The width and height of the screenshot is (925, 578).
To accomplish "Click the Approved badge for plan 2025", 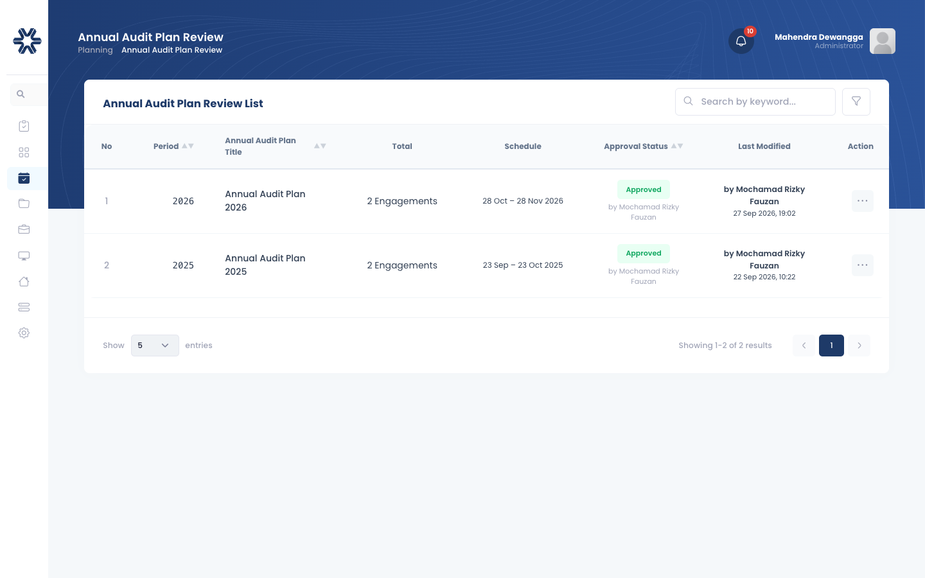I will pos(644,253).
